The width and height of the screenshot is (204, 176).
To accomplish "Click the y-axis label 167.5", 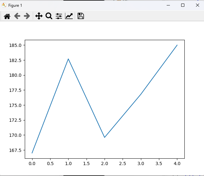I will click(15, 150).
